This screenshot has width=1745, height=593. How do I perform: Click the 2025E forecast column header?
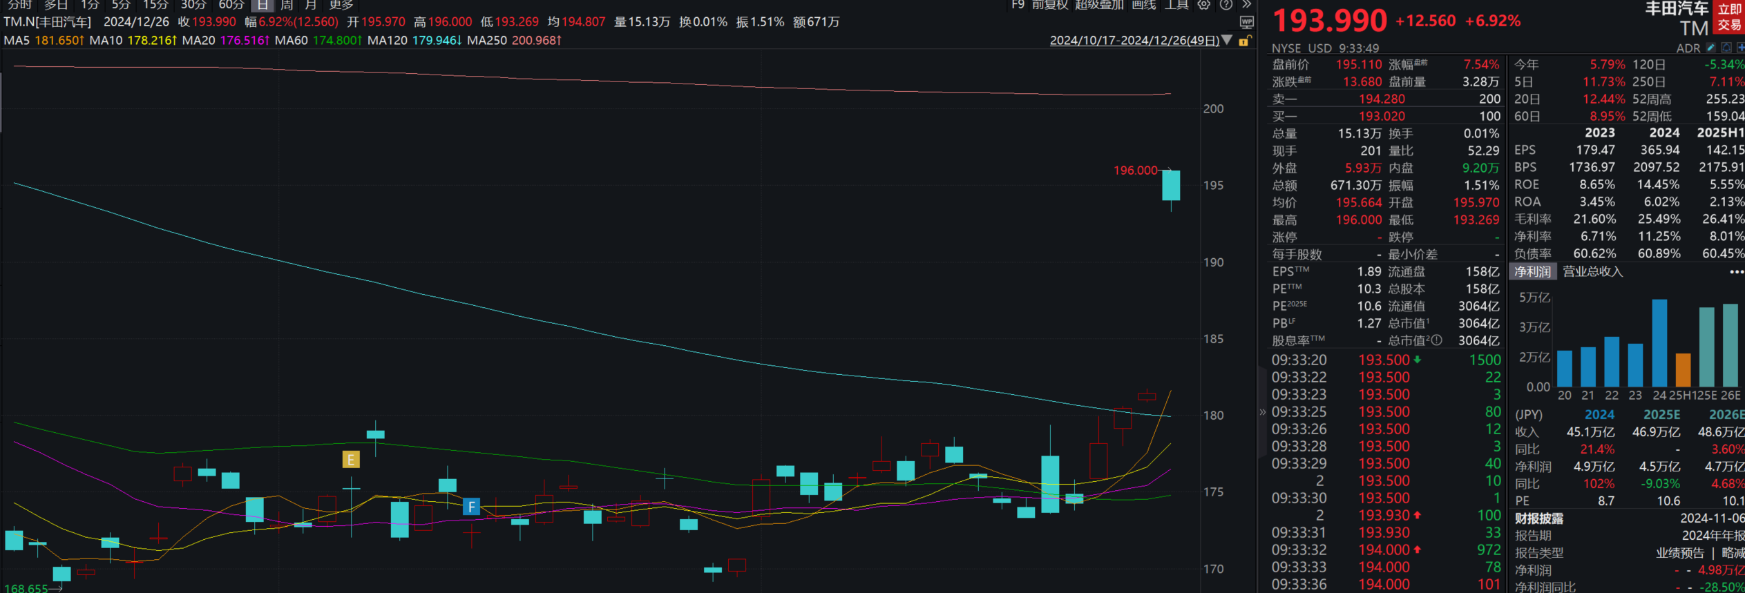point(1661,415)
